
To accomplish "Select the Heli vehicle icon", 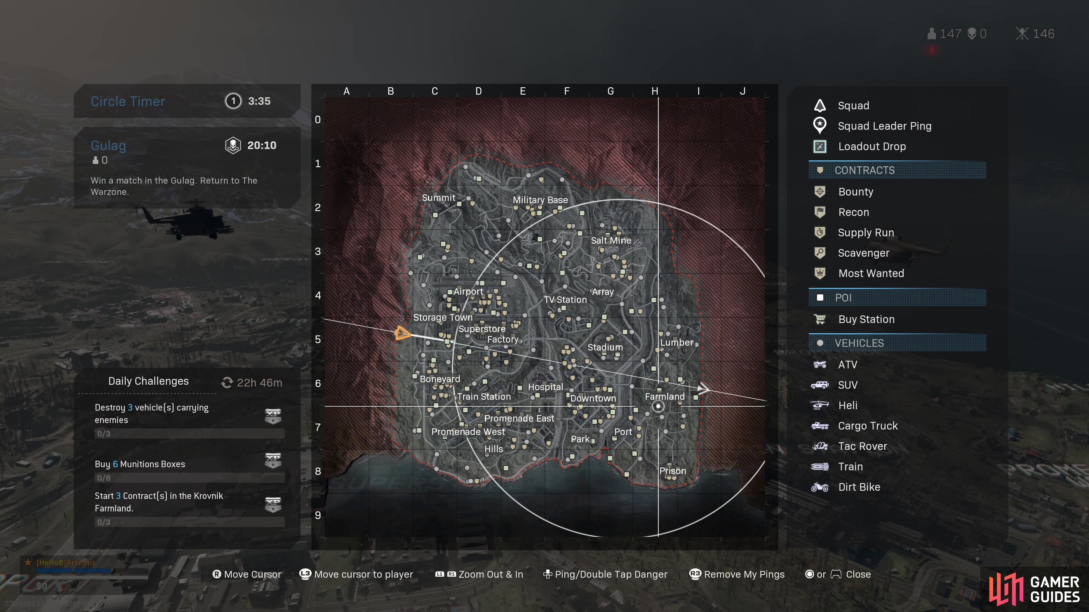I will pyautogui.click(x=820, y=404).
